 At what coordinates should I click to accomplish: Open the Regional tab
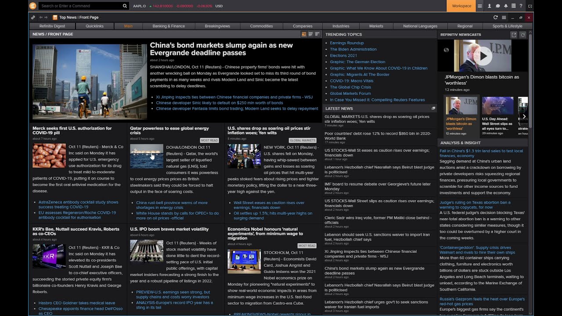pos(465,26)
